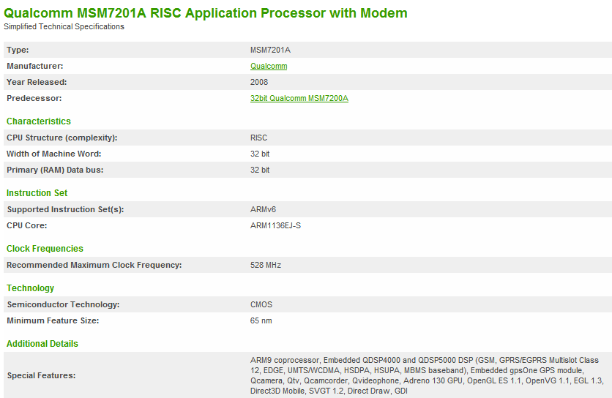Click the Additional Details section heading

click(42, 344)
